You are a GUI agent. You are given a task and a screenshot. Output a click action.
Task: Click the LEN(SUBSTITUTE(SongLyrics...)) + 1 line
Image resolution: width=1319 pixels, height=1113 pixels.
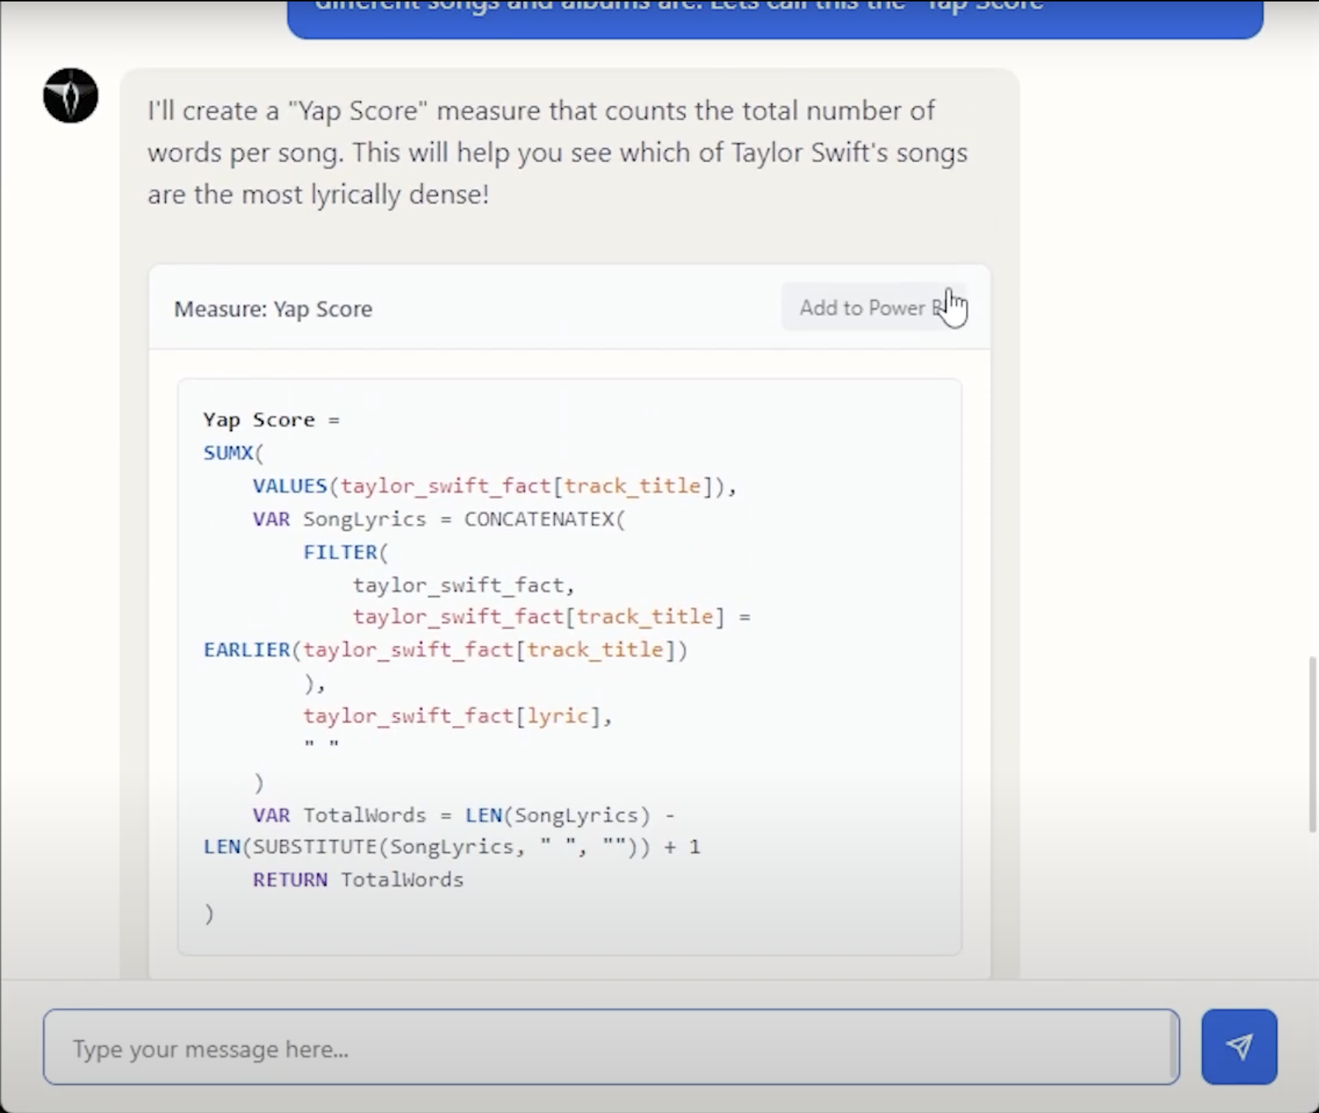[x=452, y=847]
